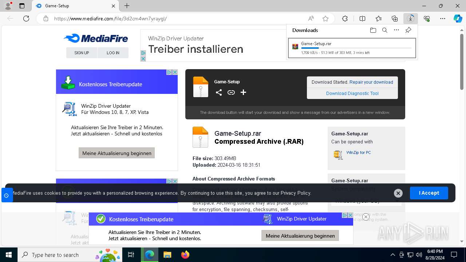Viewport: 466px width, 262px height.
Task: Copy link for Game-Setup file
Action: click(x=231, y=92)
